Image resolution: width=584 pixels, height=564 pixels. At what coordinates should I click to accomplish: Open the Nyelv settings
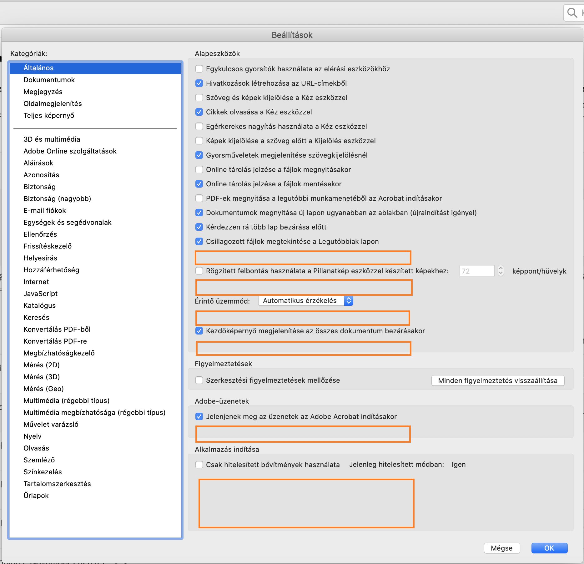[32, 436]
